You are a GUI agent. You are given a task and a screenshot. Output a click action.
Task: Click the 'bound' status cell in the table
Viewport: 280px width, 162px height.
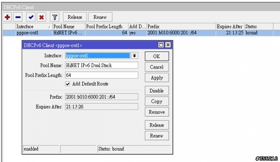[259, 33]
